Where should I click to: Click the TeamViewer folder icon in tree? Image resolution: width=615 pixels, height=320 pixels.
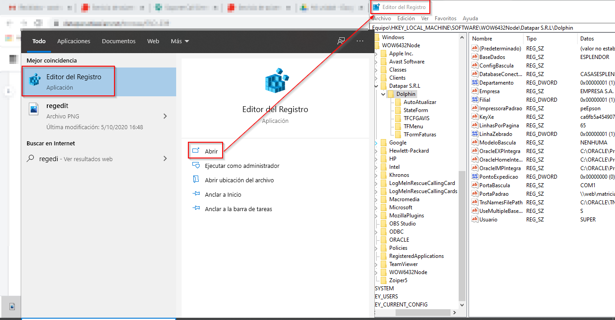383,264
